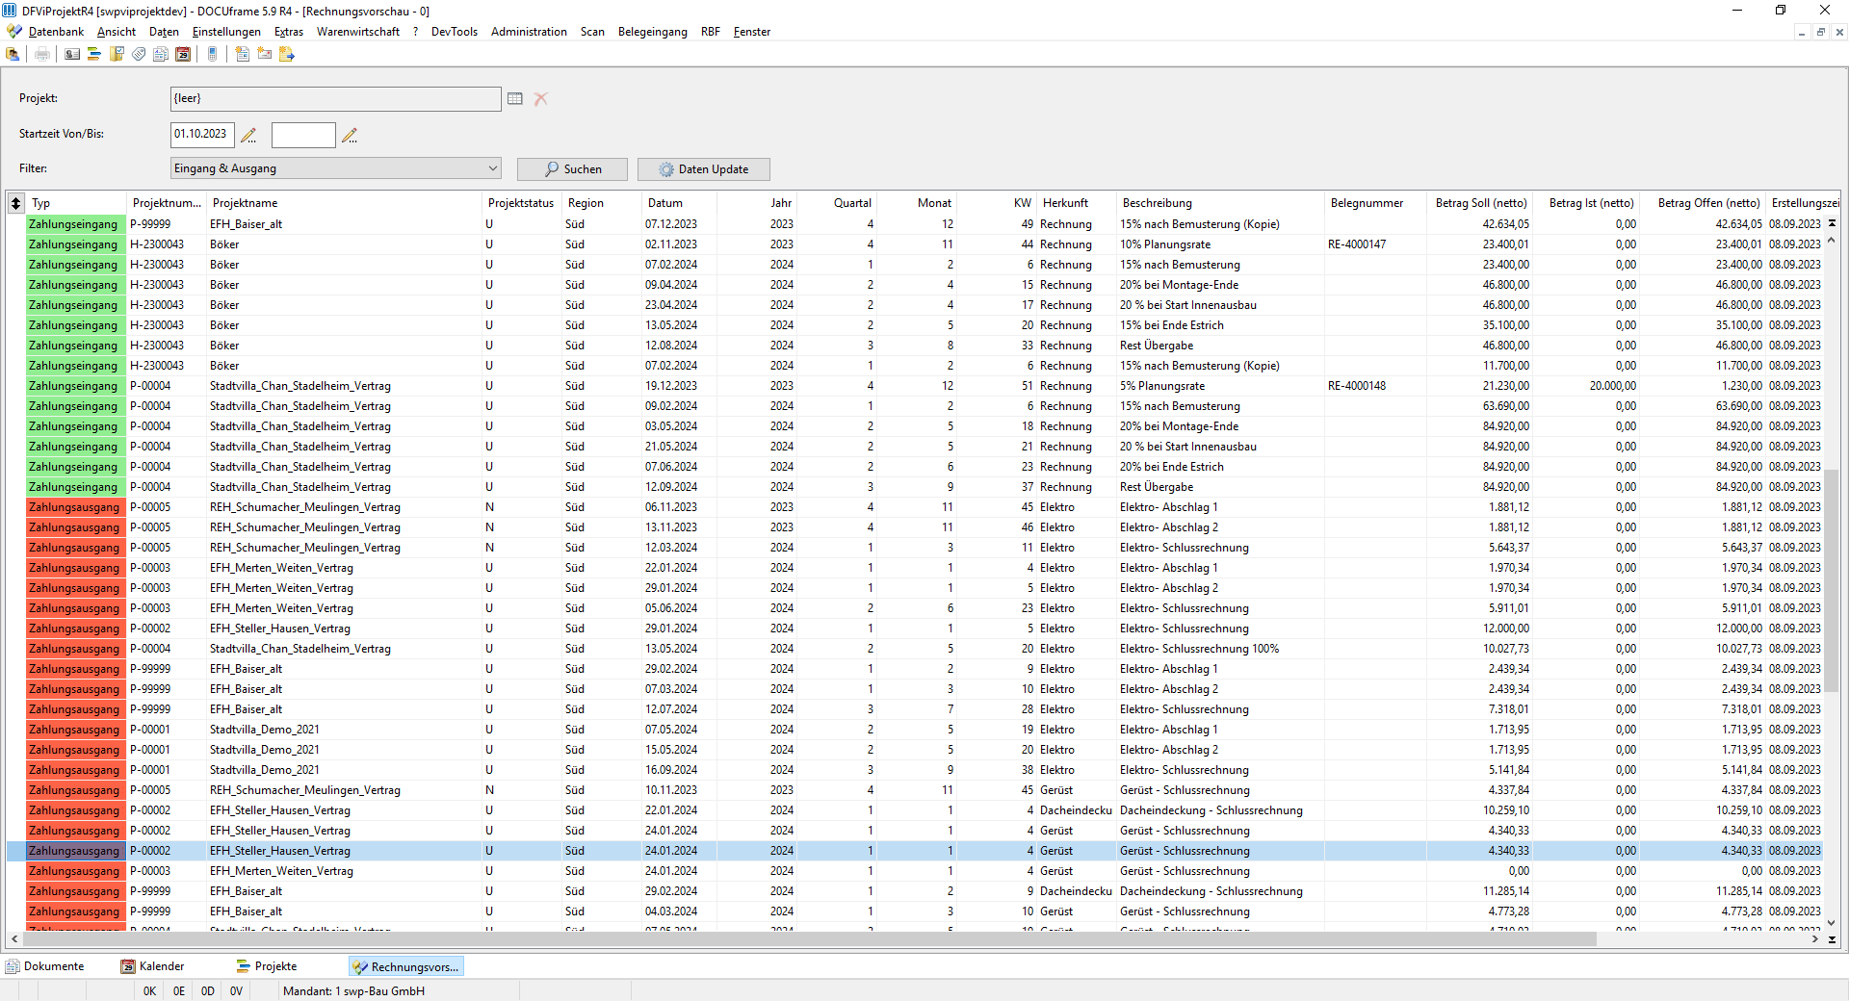The image size is (1849, 1001).
Task: Click the folder with checkmark toolbar icon
Action: (x=117, y=55)
